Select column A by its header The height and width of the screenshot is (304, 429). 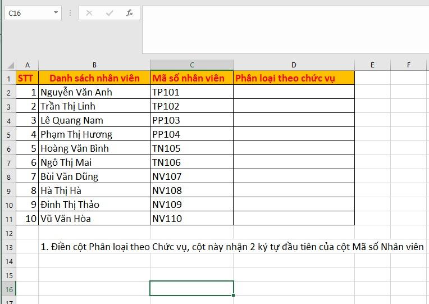pyautogui.click(x=28, y=65)
